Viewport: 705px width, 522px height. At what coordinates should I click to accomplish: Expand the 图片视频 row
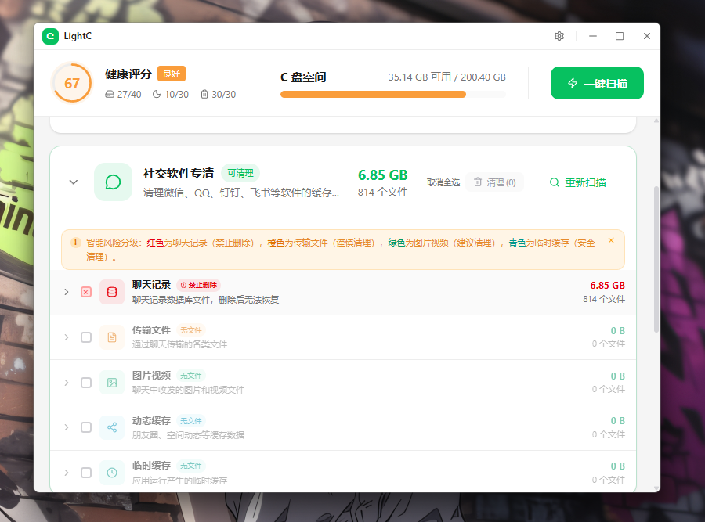pos(67,383)
